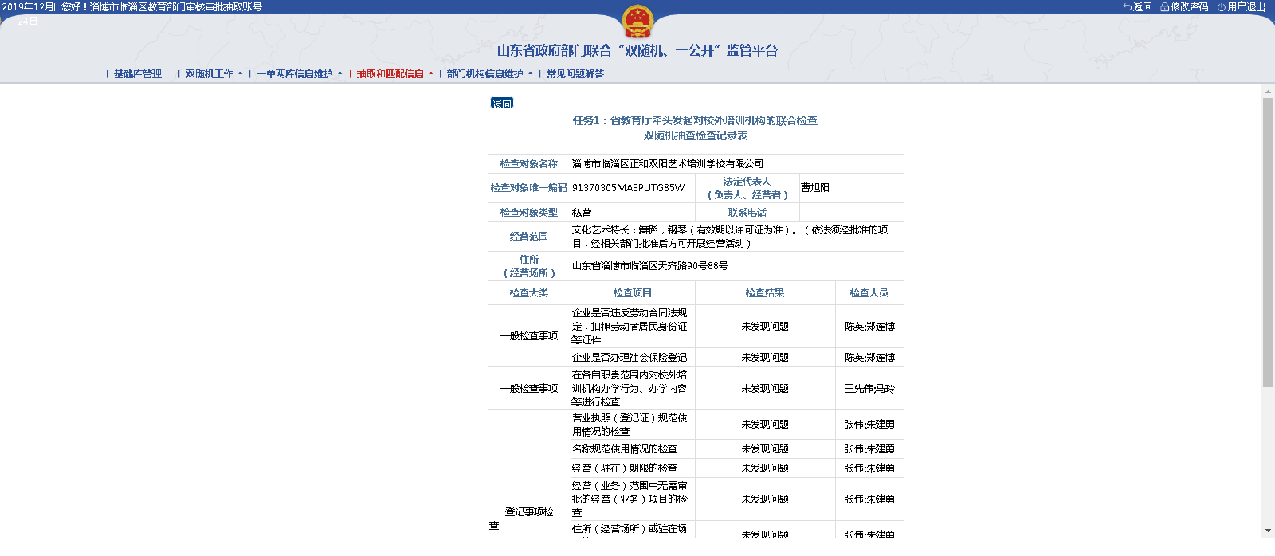Select the 抽取和匹配信息 menu label
Viewport: 1275px width, 556px height.
390,74
